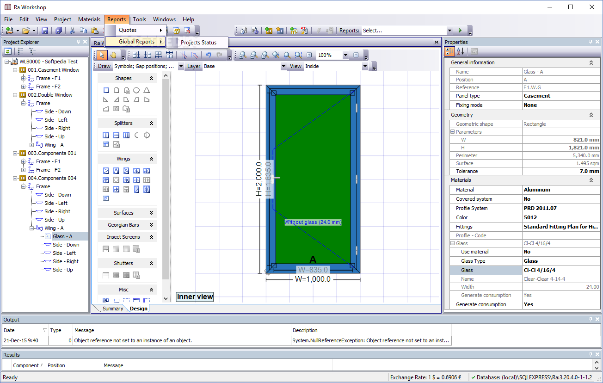Click the Save All icon in main toolbar
Image resolution: width=603 pixels, height=383 pixels.
point(59,31)
